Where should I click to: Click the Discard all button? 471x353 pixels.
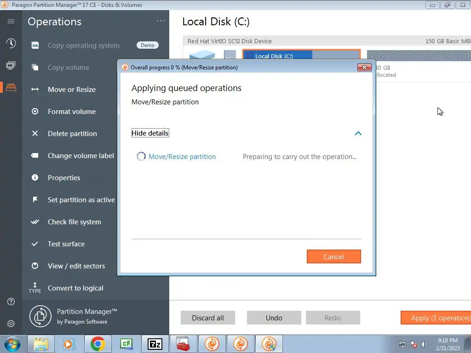point(208,318)
